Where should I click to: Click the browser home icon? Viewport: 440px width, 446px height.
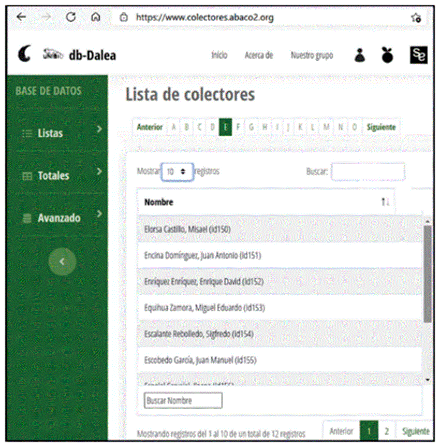95,17
